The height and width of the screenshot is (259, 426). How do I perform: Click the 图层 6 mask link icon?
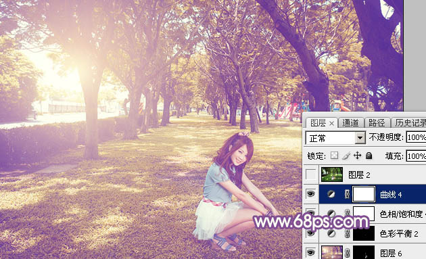point(347,253)
